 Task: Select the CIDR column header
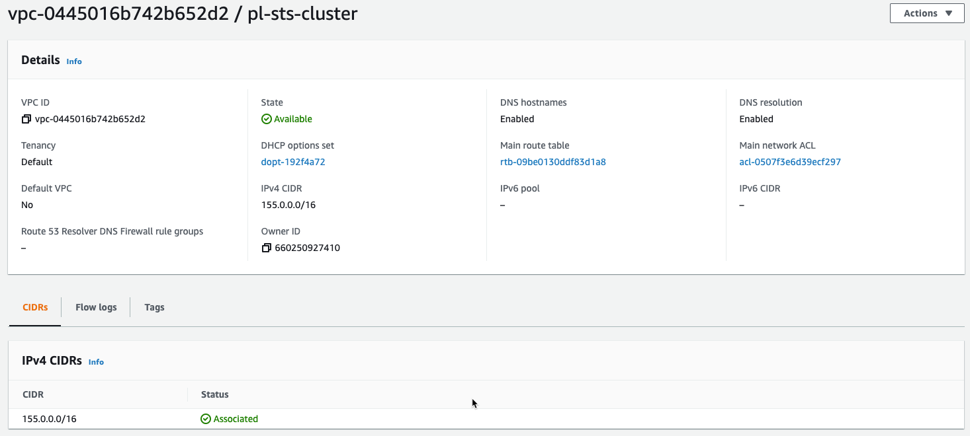pyautogui.click(x=33, y=394)
